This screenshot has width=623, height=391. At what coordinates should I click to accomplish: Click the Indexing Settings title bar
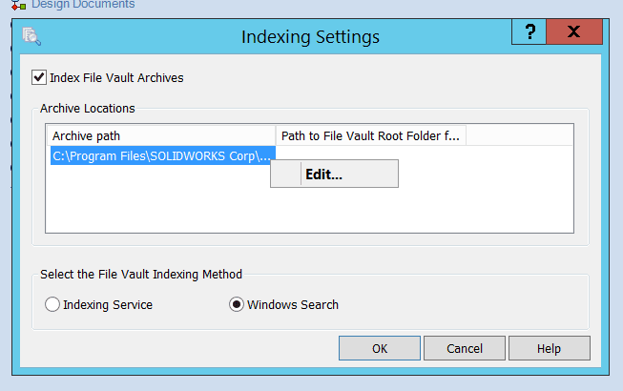[310, 36]
